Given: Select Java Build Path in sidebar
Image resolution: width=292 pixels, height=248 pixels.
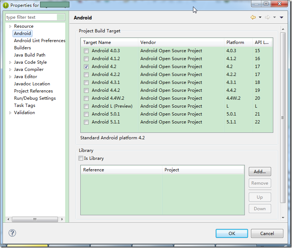Looking at the screenshot, I should coord(30,55).
